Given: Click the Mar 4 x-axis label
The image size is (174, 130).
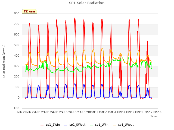Looking at the screenshot, I should coord(121,112).
